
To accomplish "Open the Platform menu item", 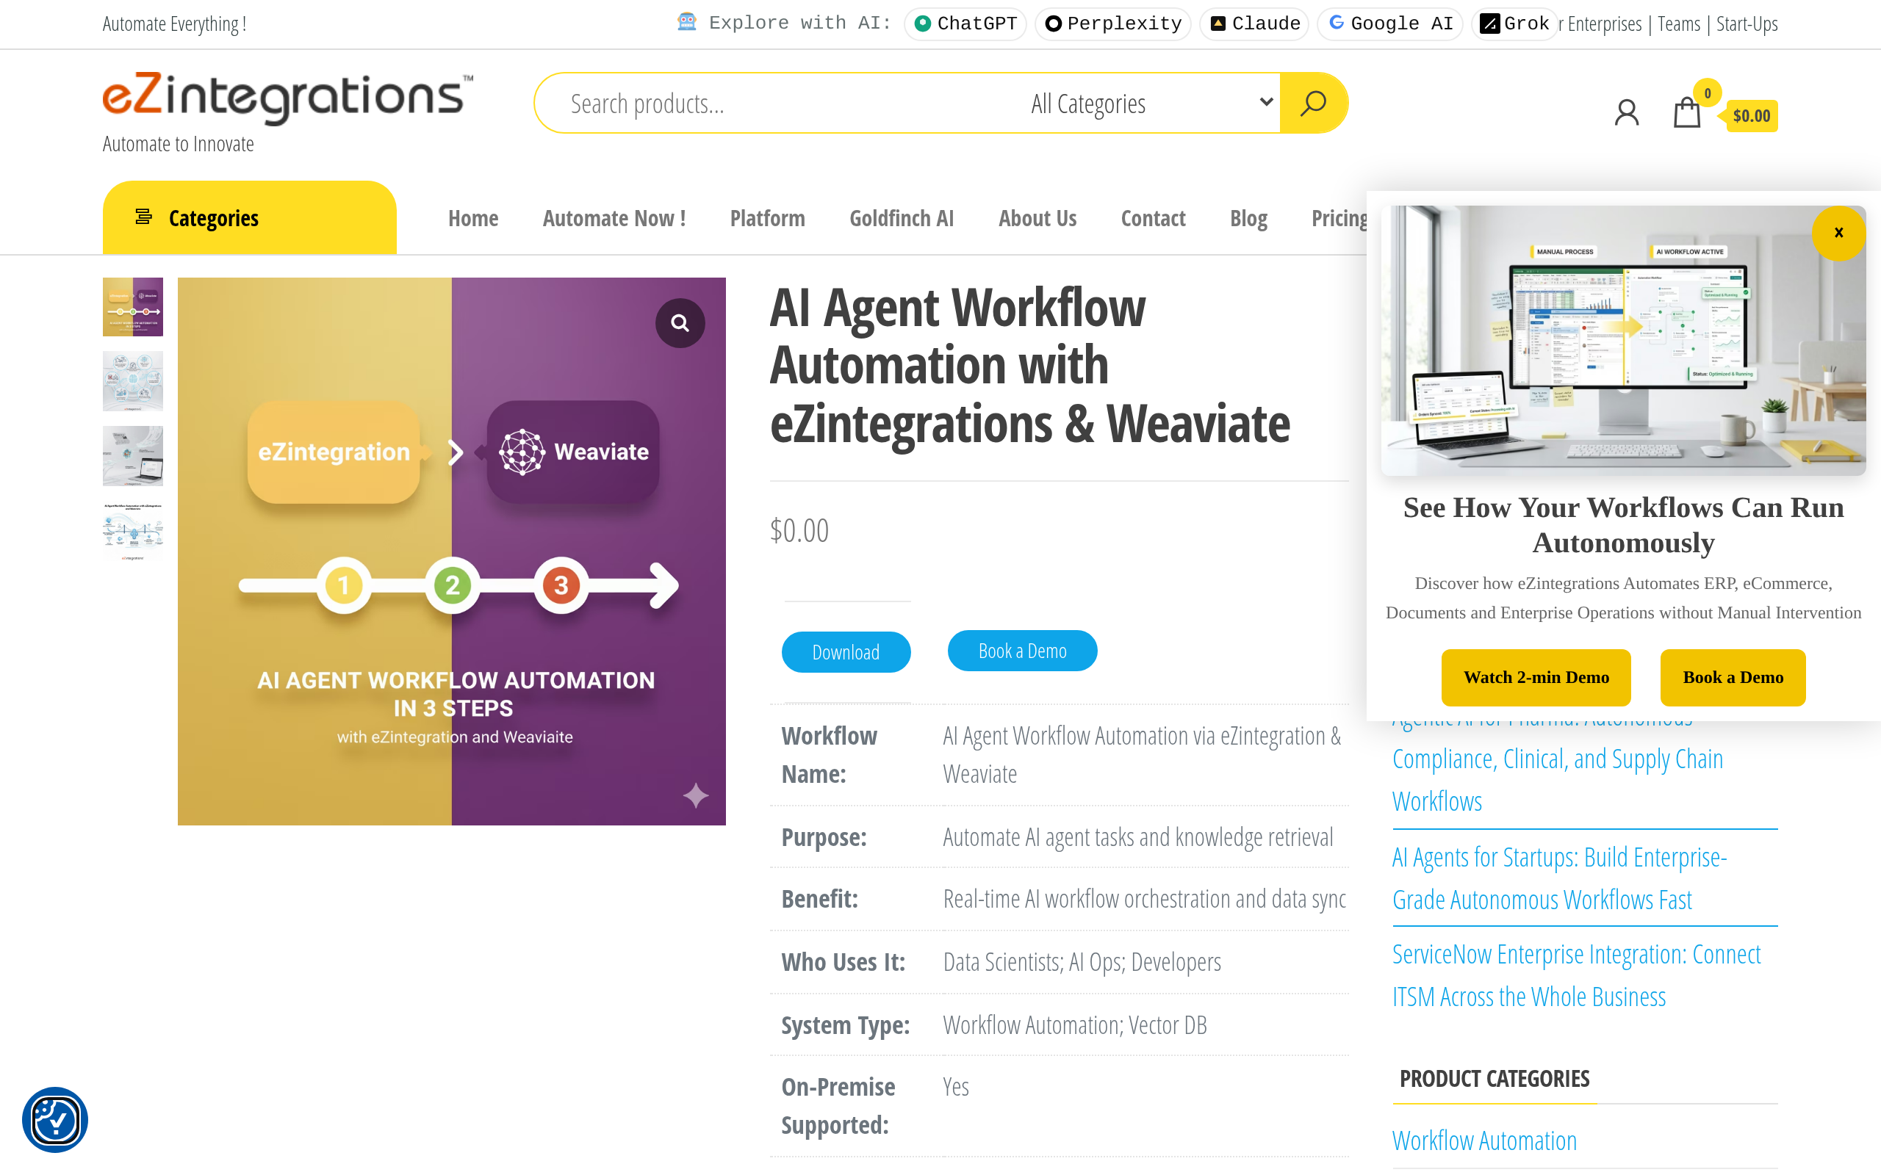I will click(767, 218).
